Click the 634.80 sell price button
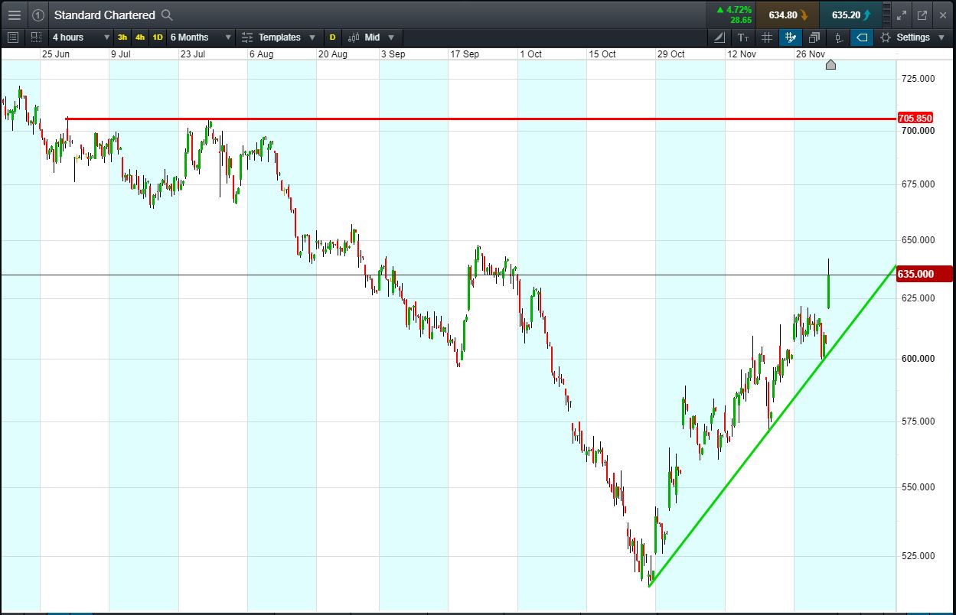 [787, 15]
